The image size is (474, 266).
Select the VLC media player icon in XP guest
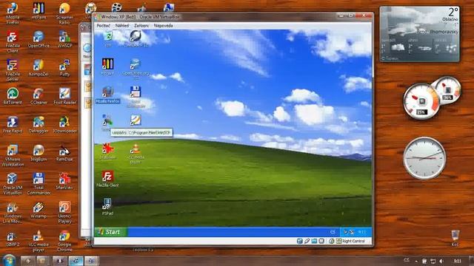136,153
